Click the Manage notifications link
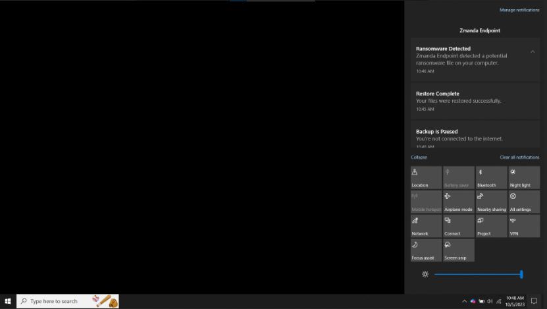Screen dimensions: 547x309 tap(519, 10)
